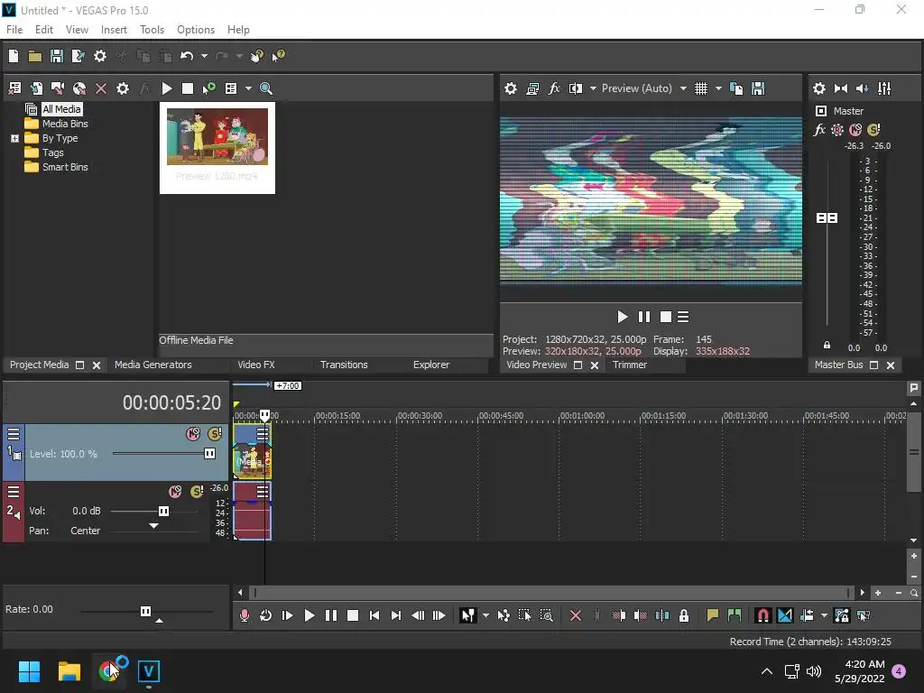Image resolution: width=924 pixels, height=693 pixels.
Task: Expand the By Type tree node
Action: (14, 138)
